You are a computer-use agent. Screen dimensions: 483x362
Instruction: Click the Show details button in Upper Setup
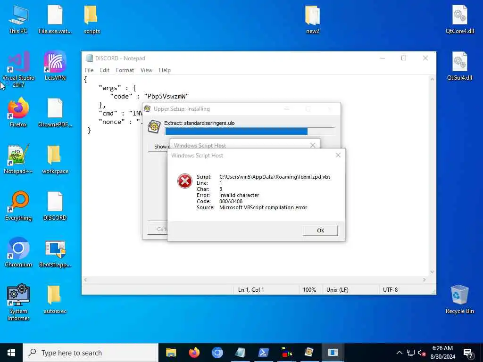pyautogui.click(x=158, y=147)
